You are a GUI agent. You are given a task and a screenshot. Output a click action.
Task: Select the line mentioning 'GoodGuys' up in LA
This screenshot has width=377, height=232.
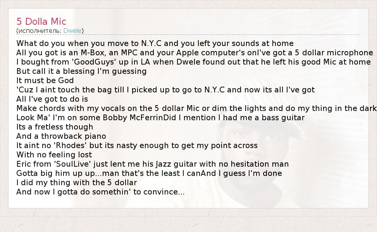pos(194,62)
